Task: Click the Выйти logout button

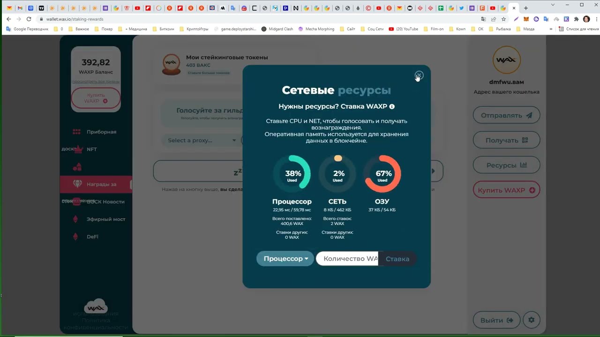Action: (496, 320)
